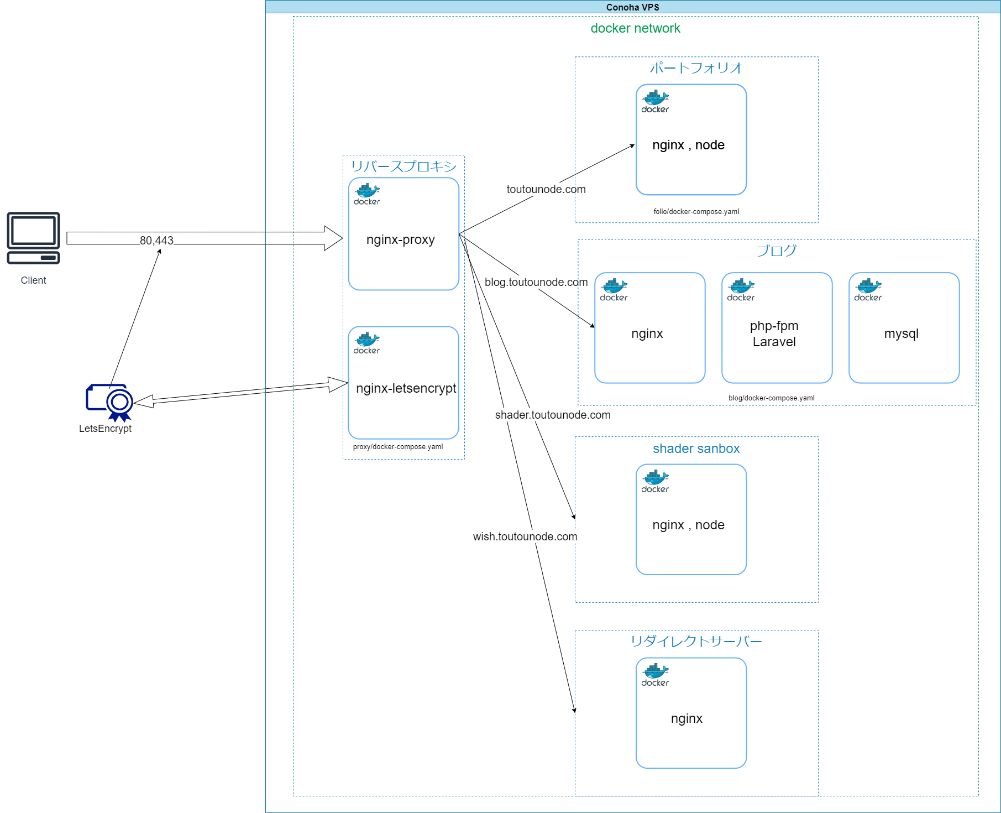Image resolution: width=1001 pixels, height=813 pixels.
Task: Click docker icon in shader sandbox container
Action: point(655,482)
